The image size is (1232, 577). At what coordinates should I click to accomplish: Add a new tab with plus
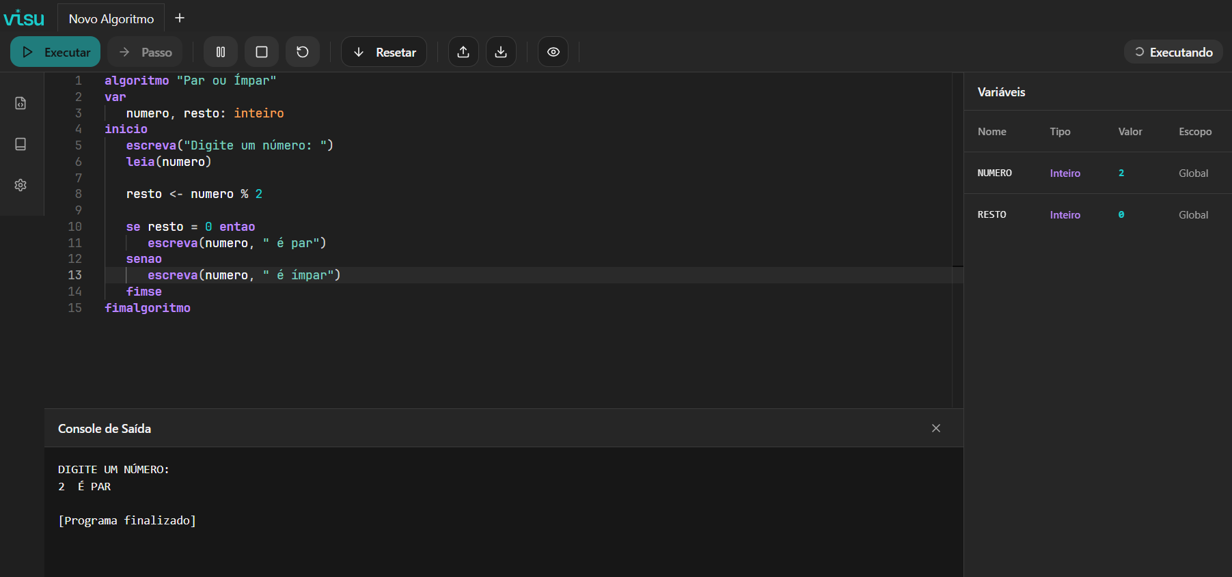point(180,18)
